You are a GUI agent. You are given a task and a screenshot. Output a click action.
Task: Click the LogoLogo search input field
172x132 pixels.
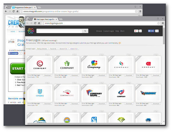click(59, 31)
